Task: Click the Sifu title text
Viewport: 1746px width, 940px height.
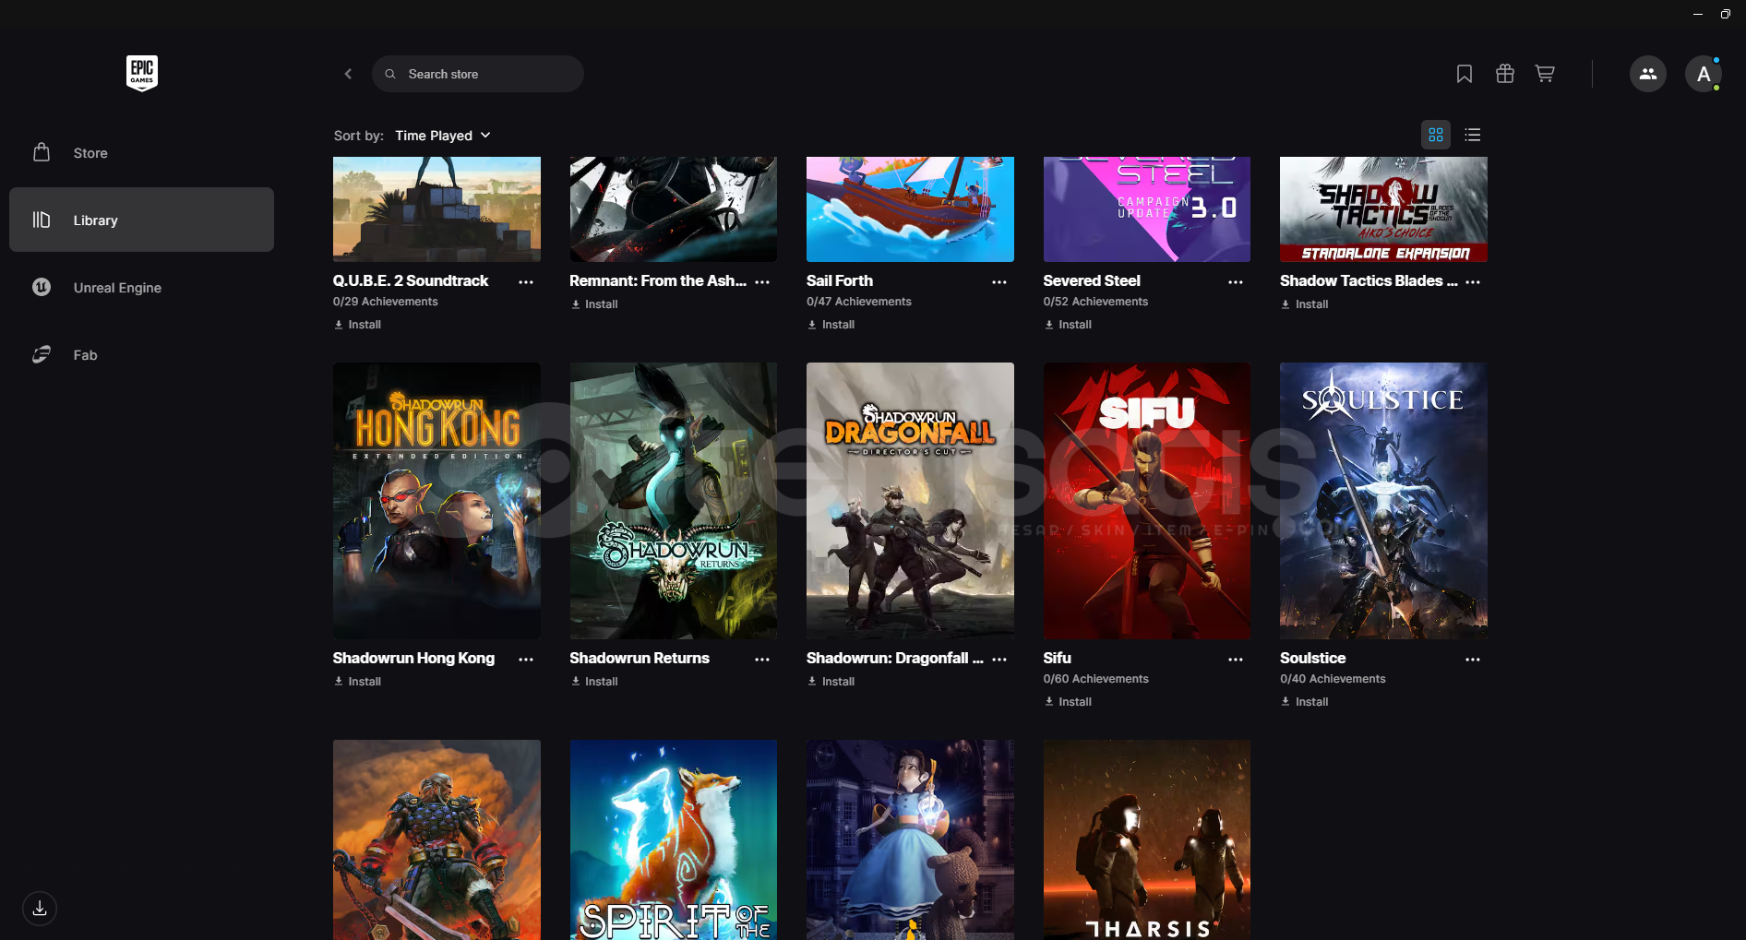Action: tap(1058, 658)
